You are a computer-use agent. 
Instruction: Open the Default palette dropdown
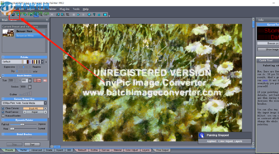[42, 62]
